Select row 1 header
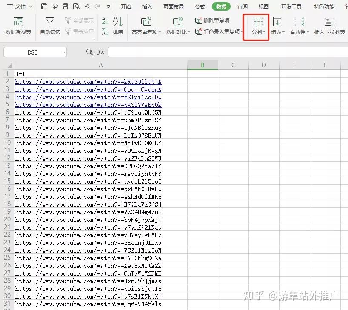348x310 pixels. coord(7,74)
